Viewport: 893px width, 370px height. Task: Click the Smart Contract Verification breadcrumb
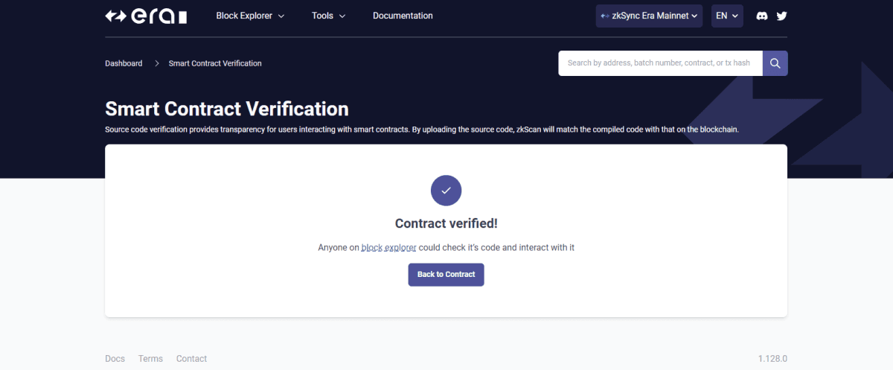[215, 63]
